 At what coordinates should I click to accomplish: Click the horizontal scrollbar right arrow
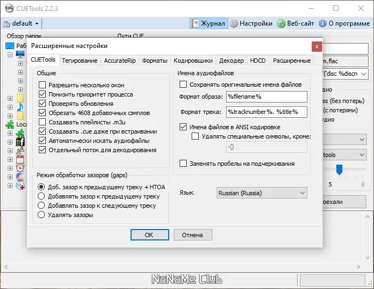[359, 267]
